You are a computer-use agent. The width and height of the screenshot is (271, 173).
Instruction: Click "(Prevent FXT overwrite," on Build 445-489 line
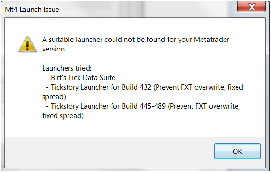204,106
